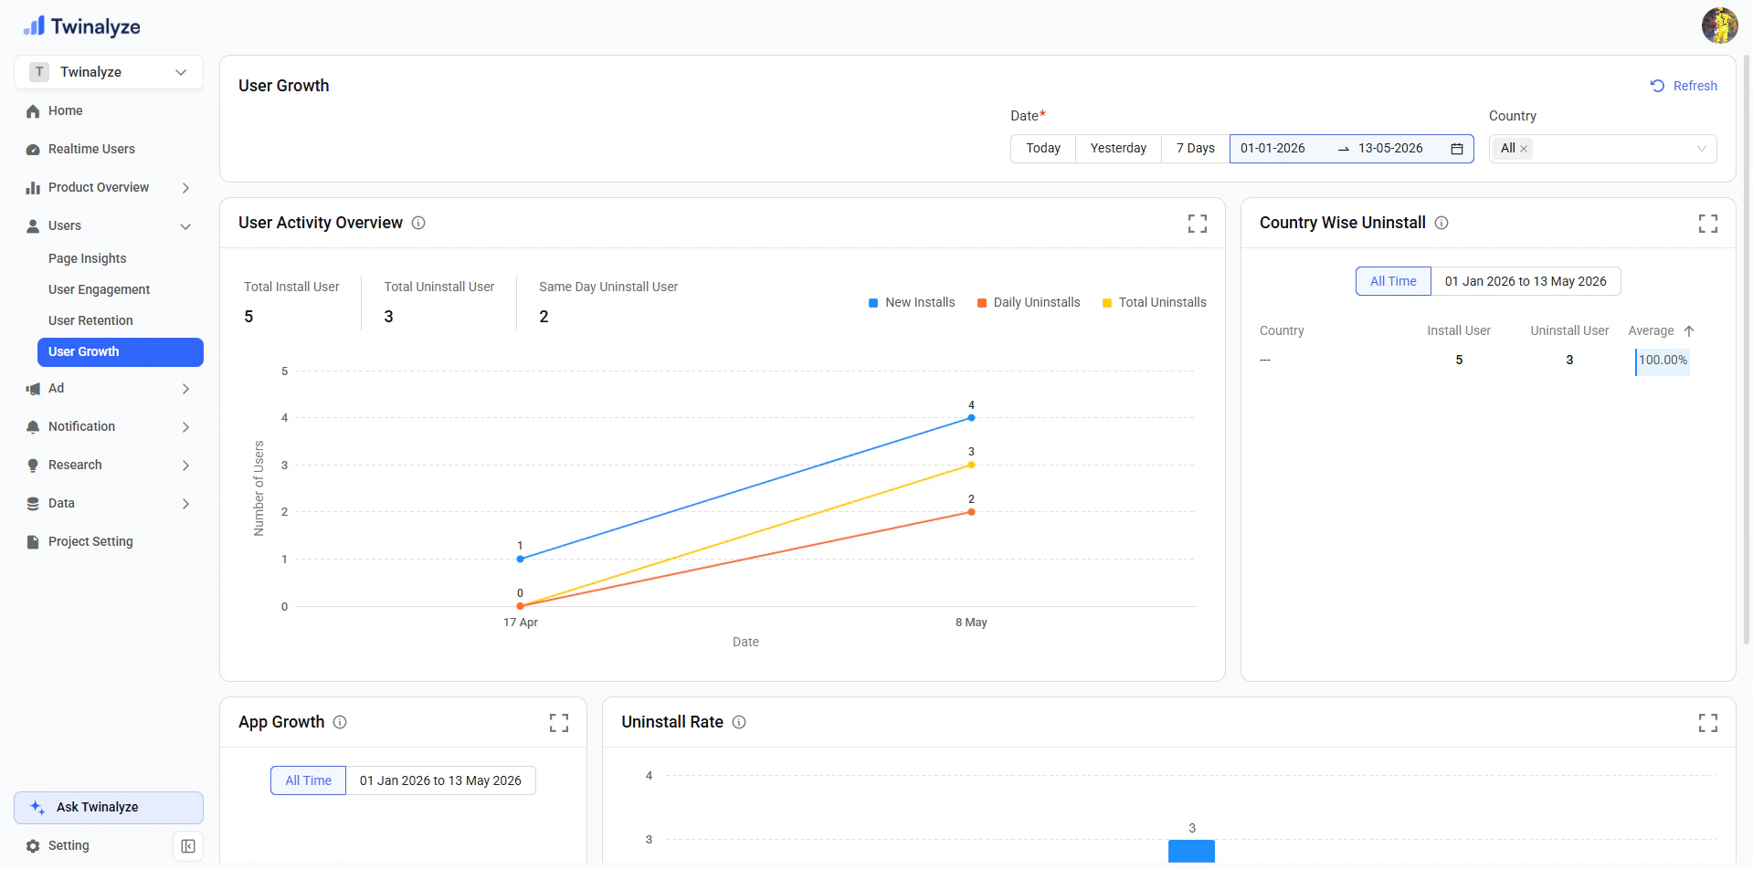The height and width of the screenshot is (869, 1753).
Task: Click the Uninstall User column header
Action: tap(1569, 331)
